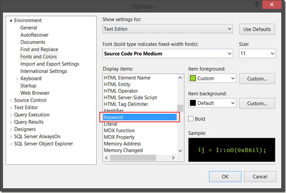Open the font Size dropdown

(x=258, y=54)
